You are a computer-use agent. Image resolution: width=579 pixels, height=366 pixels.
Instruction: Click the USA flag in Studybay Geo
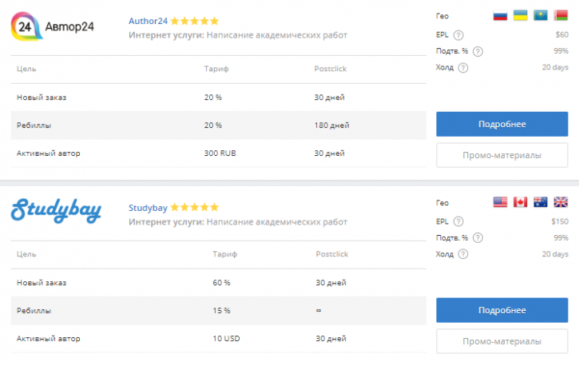[500, 202]
